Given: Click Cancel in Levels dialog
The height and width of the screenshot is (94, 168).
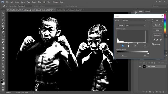Looking at the screenshot, I should (157, 25).
